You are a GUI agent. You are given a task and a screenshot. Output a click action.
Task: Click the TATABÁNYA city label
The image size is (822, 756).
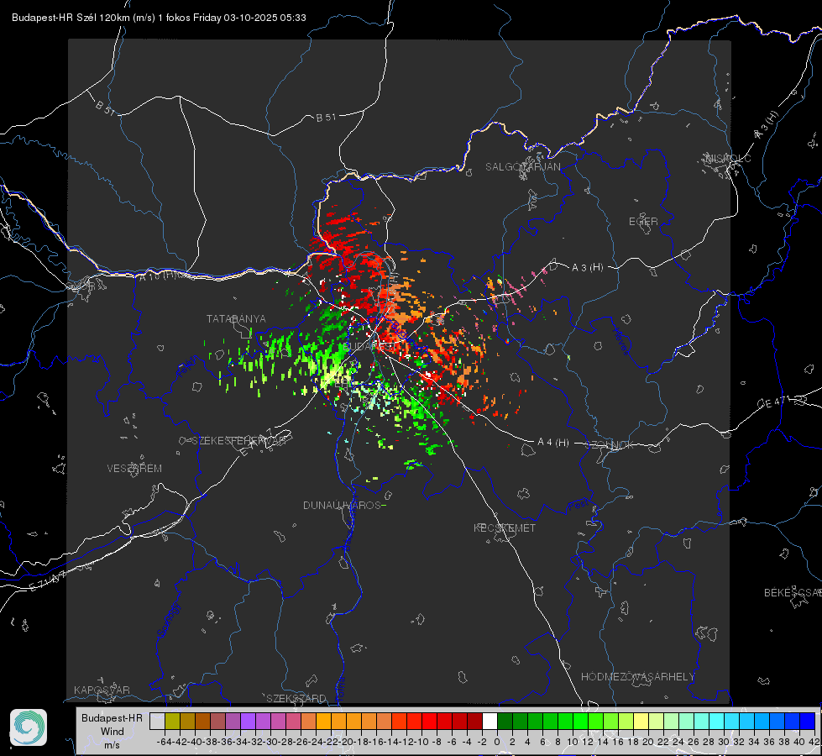point(236,318)
